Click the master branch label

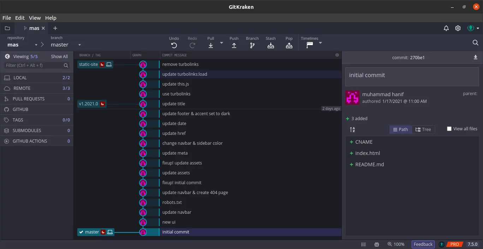tap(96, 232)
